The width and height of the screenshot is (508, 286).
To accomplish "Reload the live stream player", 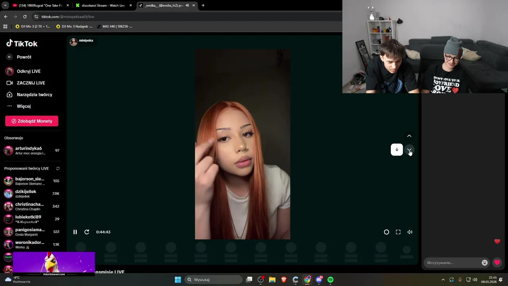I will 87,232.
